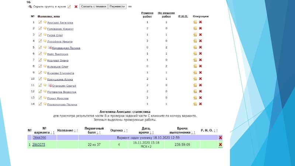Open student Протопопова Полина profile link
This screenshot has height=166, width=295.
(62, 104)
